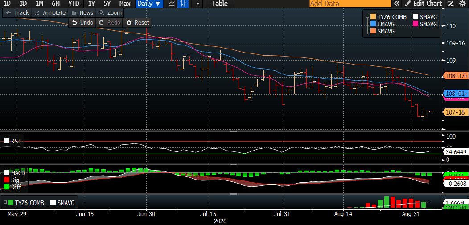Open the Daily periodicity dropdown
This screenshot has height=225, width=469.
point(150,4)
